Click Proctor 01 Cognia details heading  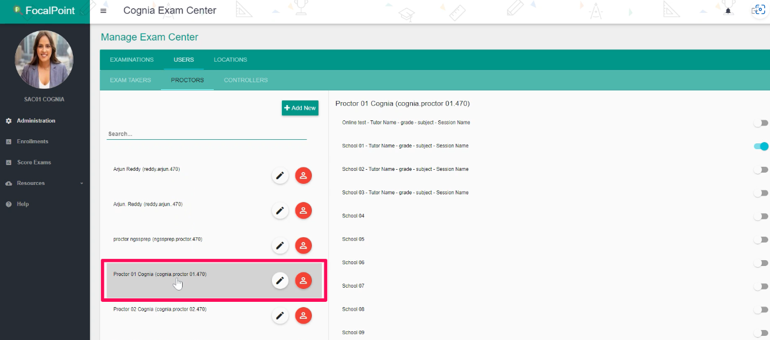coord(402,104)
